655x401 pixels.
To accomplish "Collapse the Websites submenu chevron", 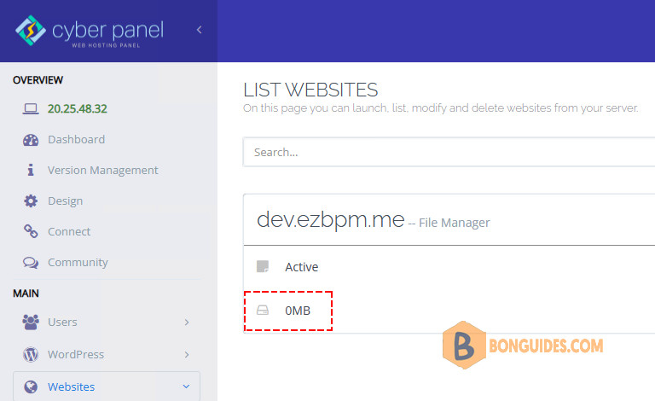I will 186,386.
